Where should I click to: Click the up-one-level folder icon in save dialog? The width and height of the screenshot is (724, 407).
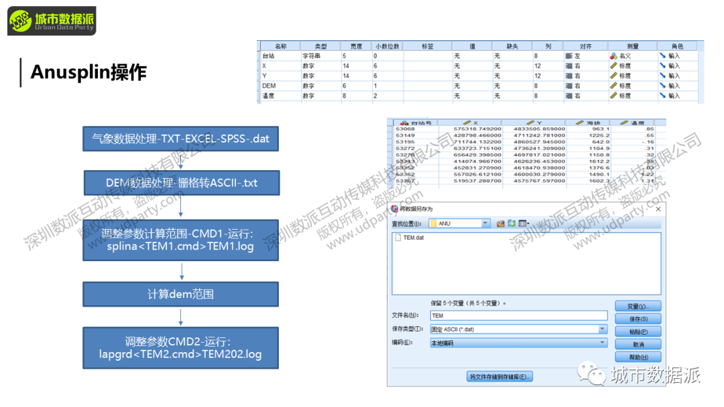coord(501,224)
